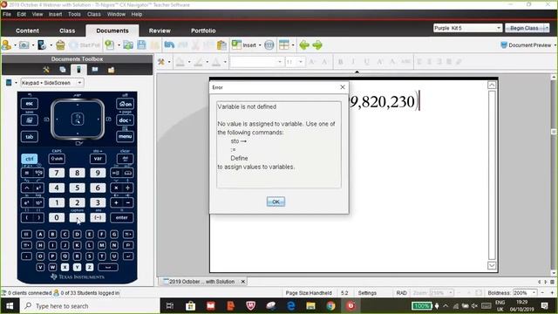Open the Purple Kit 5 class dropdown

click(x=467, y=28)
